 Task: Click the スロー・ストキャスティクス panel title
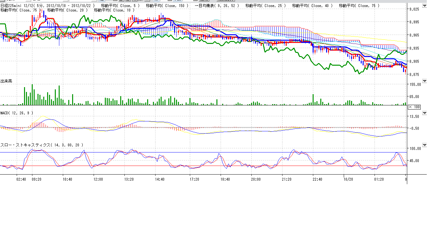pyautogui.click(x=42, y=145)
